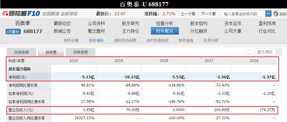Focus the stock name or code search field

tap(243, 14)
